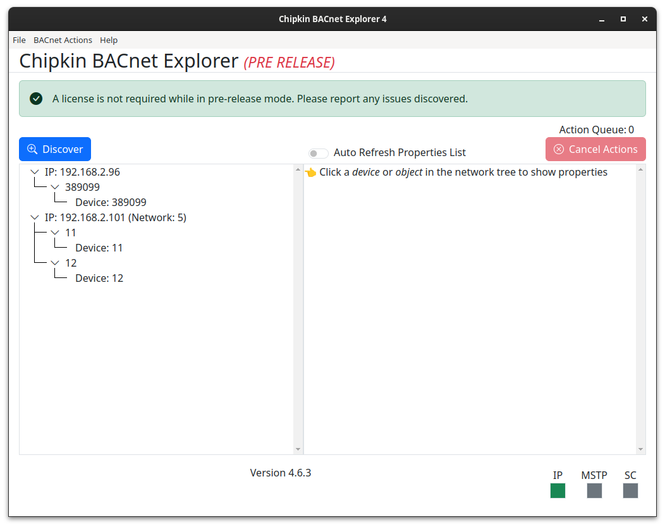Collapse the 389099 tree node chevron
The width and height of the screenshot is (665, 527).
tap(55, 187)
